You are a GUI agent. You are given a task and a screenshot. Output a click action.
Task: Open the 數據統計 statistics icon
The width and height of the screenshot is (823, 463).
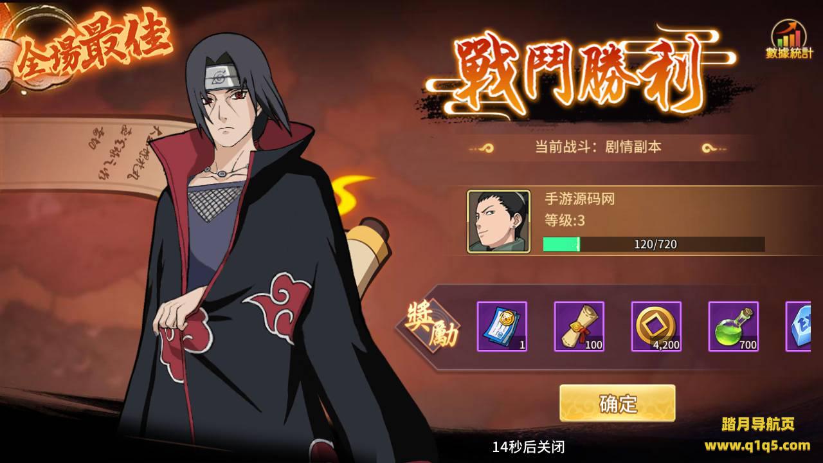coord(790,39)
